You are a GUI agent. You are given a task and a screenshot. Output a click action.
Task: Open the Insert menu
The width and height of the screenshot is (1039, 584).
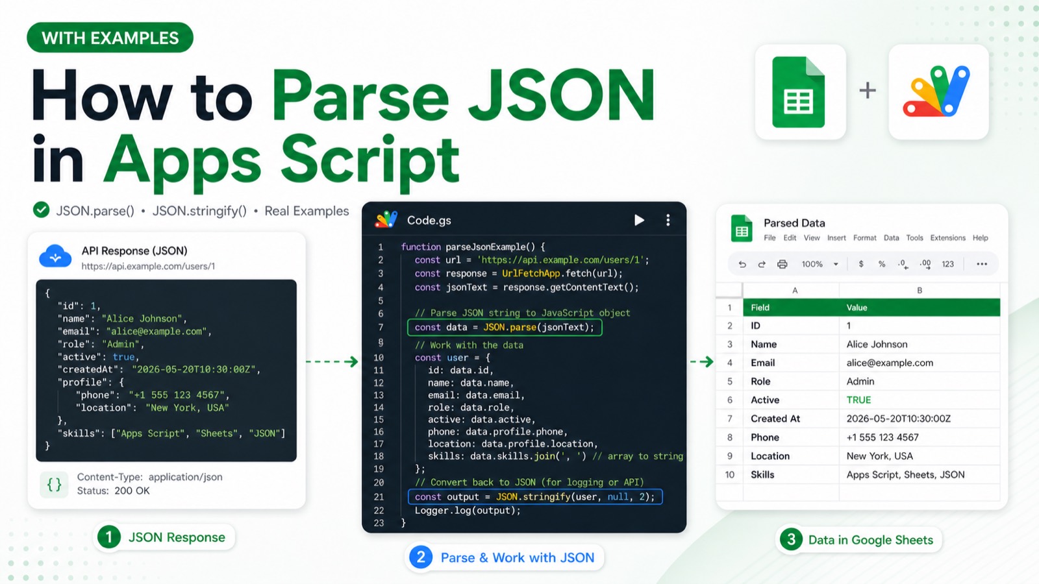click(x=836, y=238)
